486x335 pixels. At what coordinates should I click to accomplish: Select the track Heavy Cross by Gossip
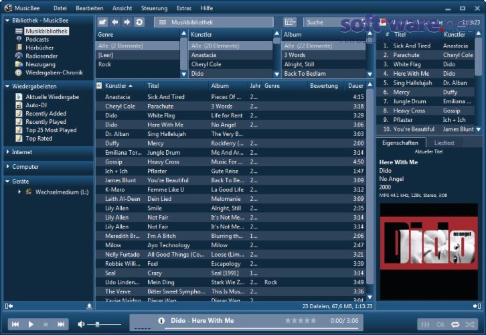[x=230, y=161]
